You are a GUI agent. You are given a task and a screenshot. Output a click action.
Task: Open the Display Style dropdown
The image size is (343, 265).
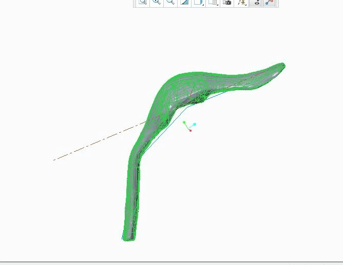pyautogui.click(x=198, y=2)
